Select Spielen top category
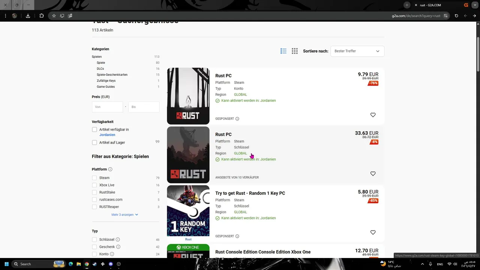 97,57
